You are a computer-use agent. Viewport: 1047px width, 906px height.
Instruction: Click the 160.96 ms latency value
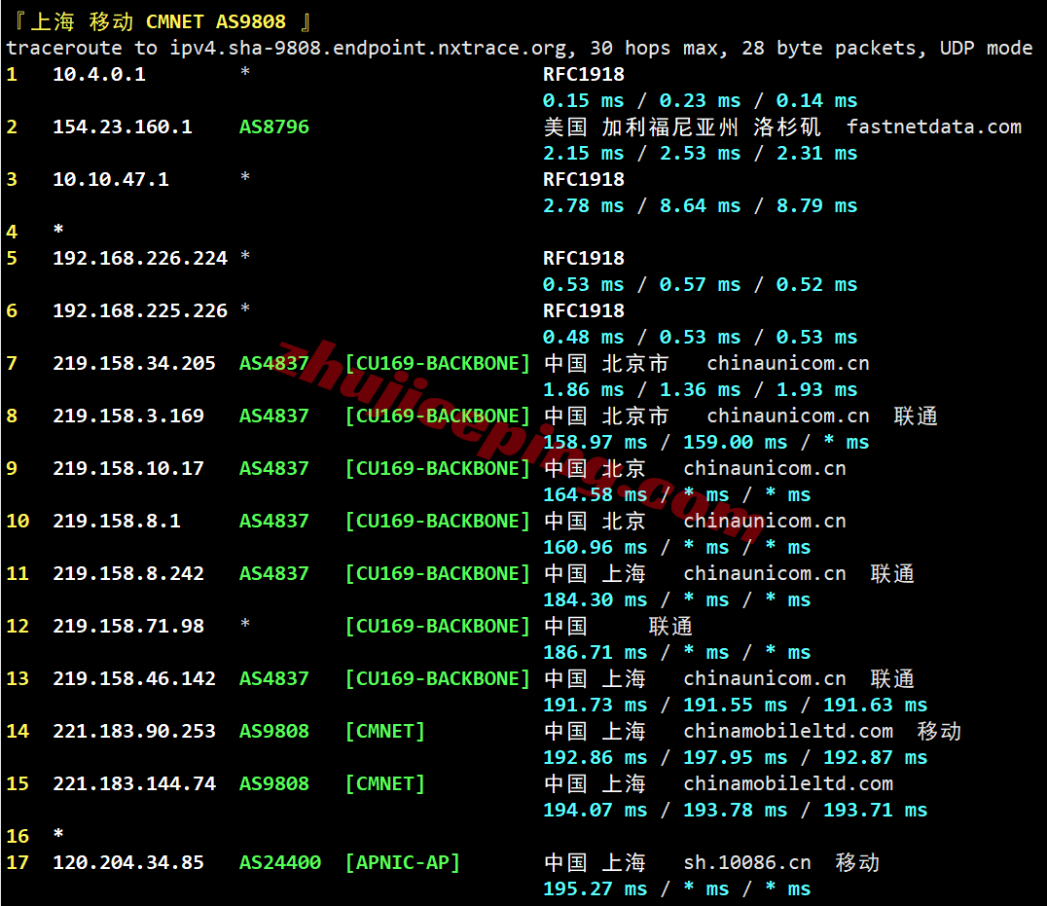596,548
